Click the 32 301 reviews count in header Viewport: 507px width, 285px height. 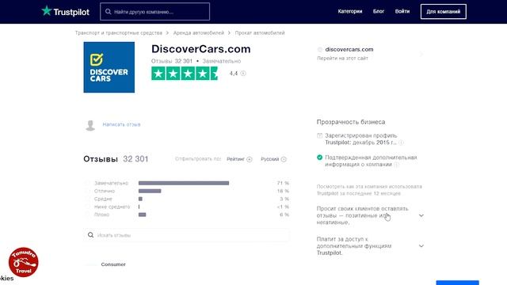183,61
